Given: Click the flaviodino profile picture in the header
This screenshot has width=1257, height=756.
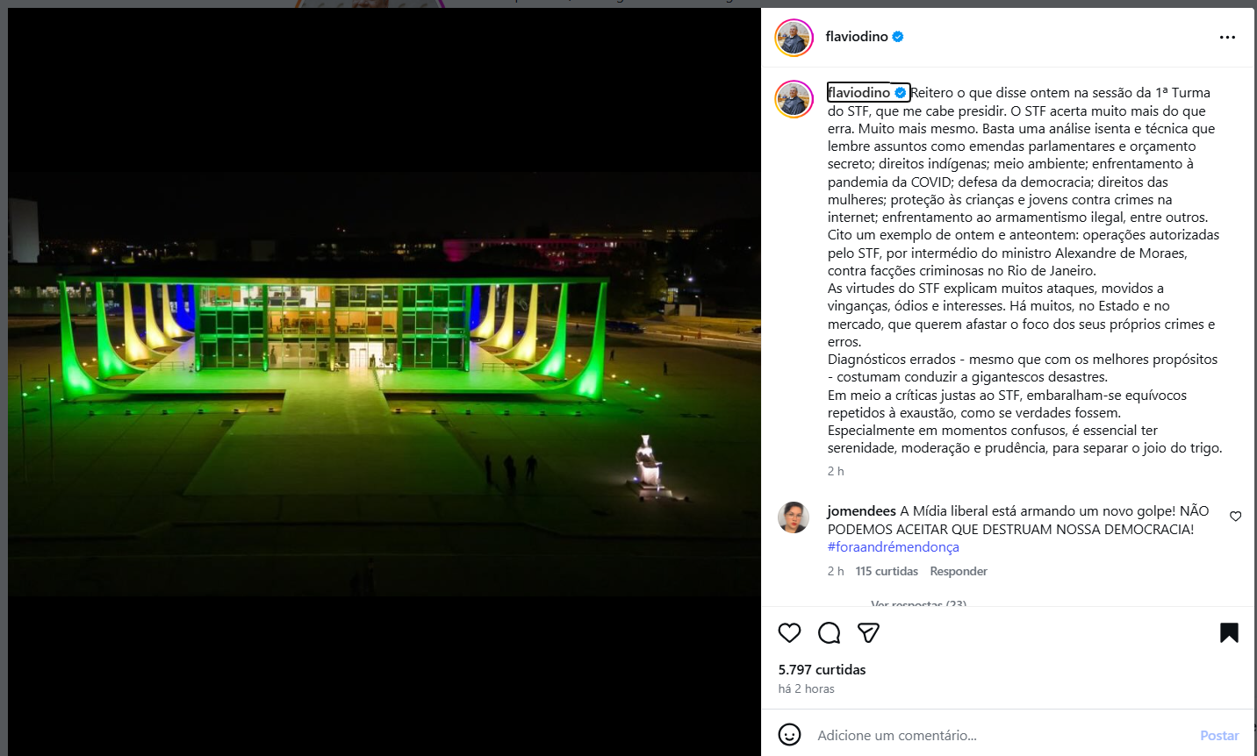Looking at the screenshot, I should point(794,37).
